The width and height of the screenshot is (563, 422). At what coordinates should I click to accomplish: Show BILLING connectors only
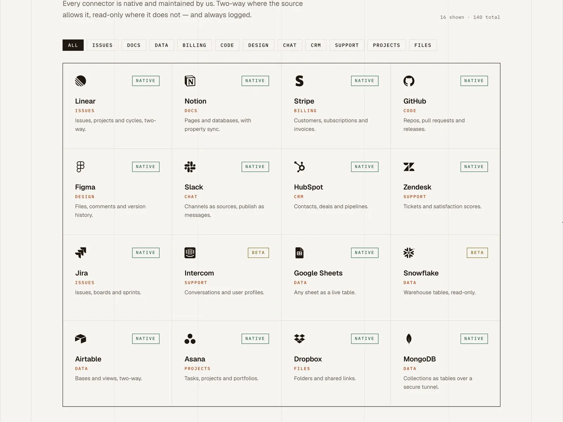[194, 45]
